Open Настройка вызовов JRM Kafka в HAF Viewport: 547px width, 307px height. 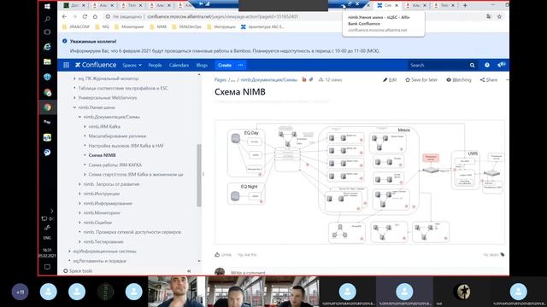(x=126, y=146)
